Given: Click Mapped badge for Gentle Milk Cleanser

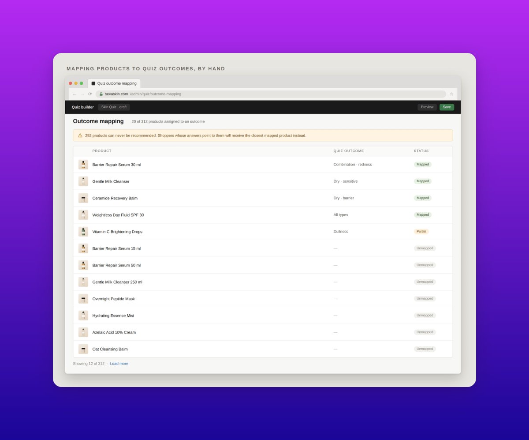Looking at the screenshot, I should [423, 181].
